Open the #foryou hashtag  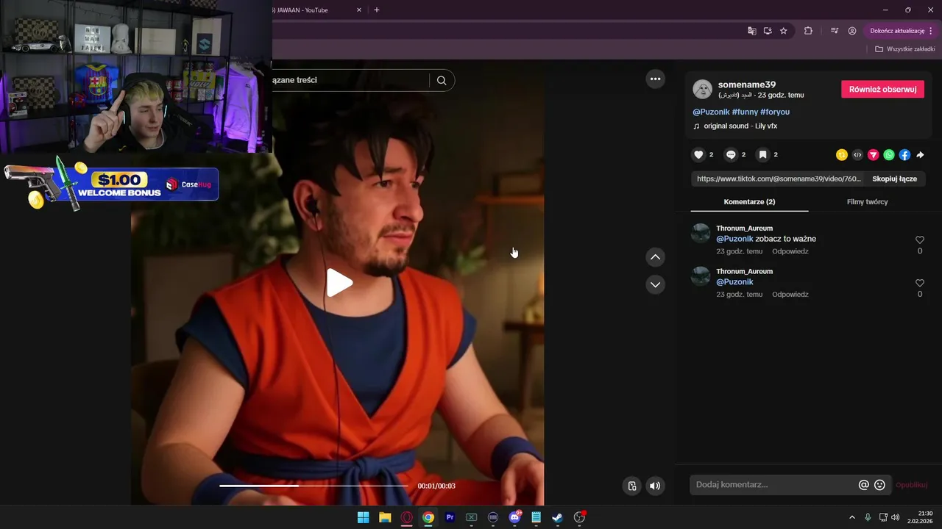[x=775, y=112]
